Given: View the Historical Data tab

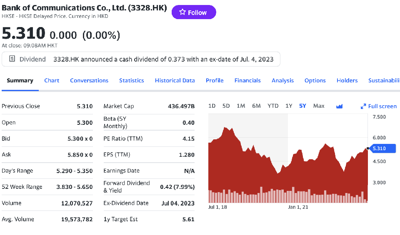Looking at the screenshot, I should coord(175,80).
